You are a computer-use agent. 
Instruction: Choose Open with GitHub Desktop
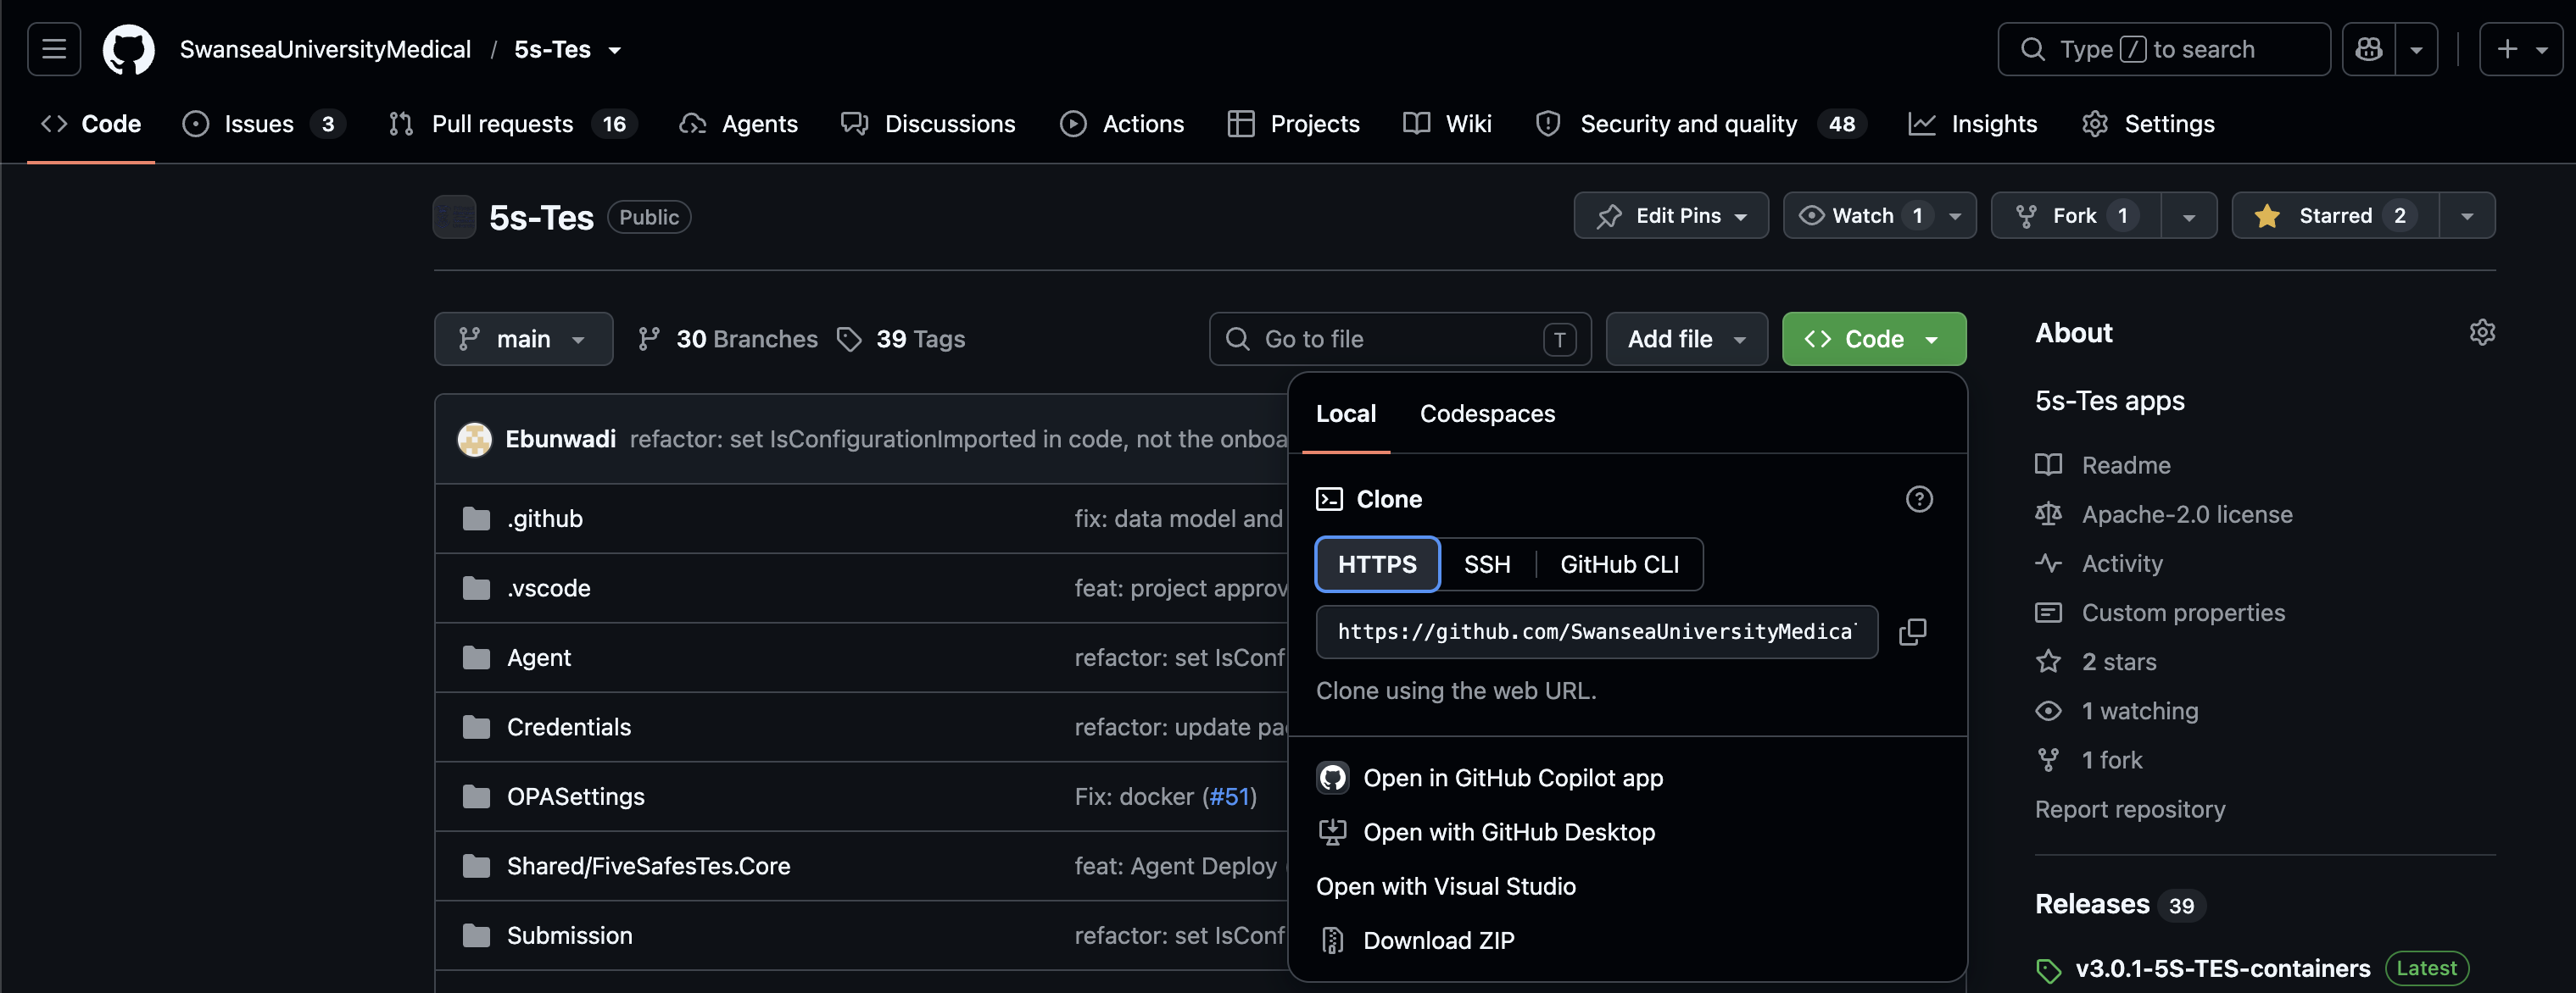1485,832
